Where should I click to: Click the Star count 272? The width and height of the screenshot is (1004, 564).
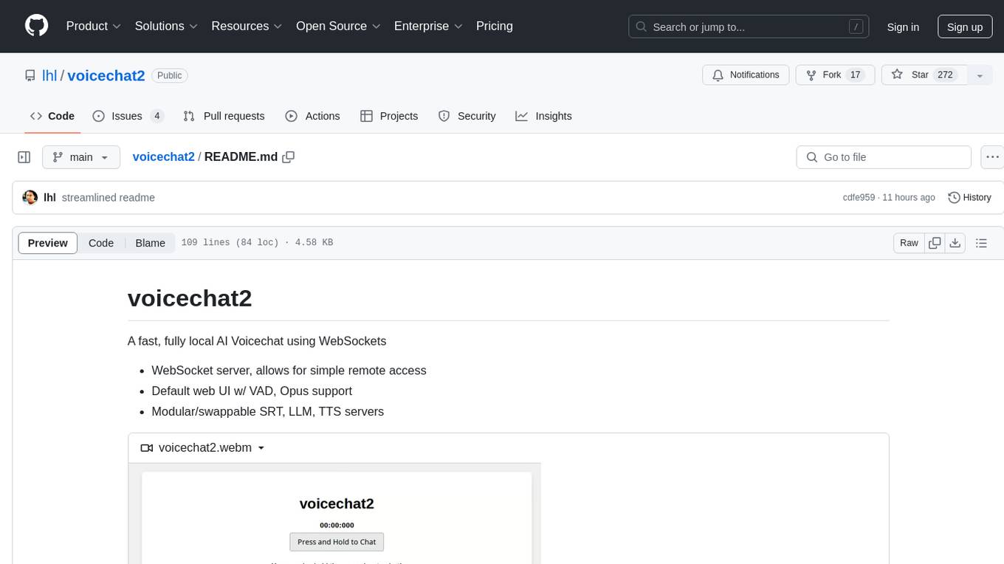click(x=945, y=75)
